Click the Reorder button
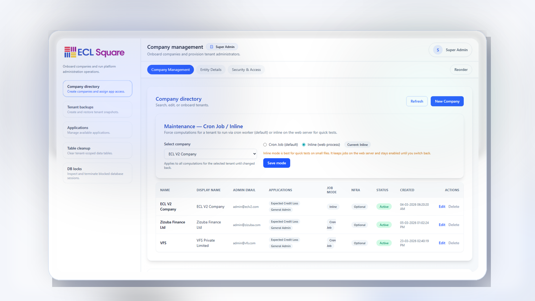Viewport: 535px width, 301px height. click(461, 70)
